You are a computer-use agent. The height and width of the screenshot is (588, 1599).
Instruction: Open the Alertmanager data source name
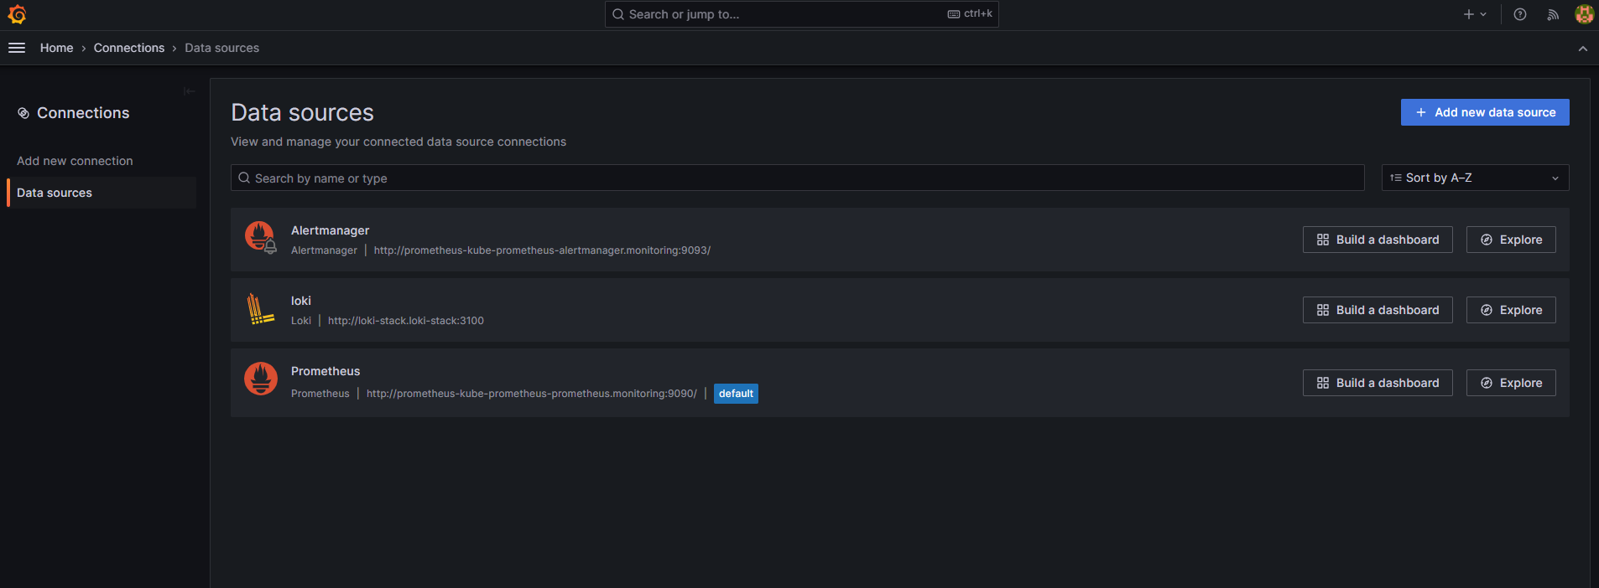[x=330, y=230]
